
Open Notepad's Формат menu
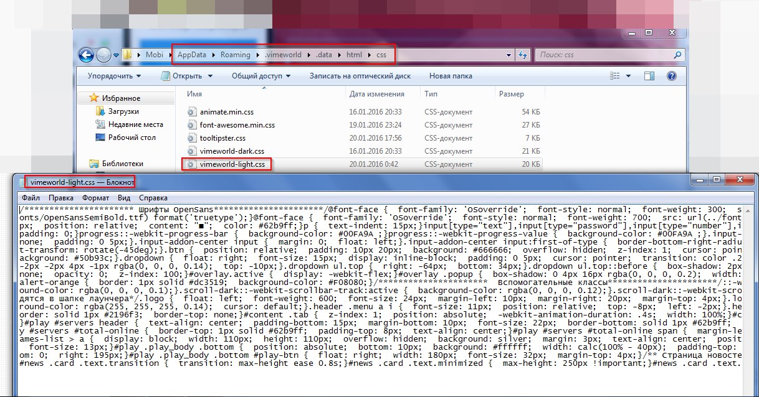coord(95,198)
